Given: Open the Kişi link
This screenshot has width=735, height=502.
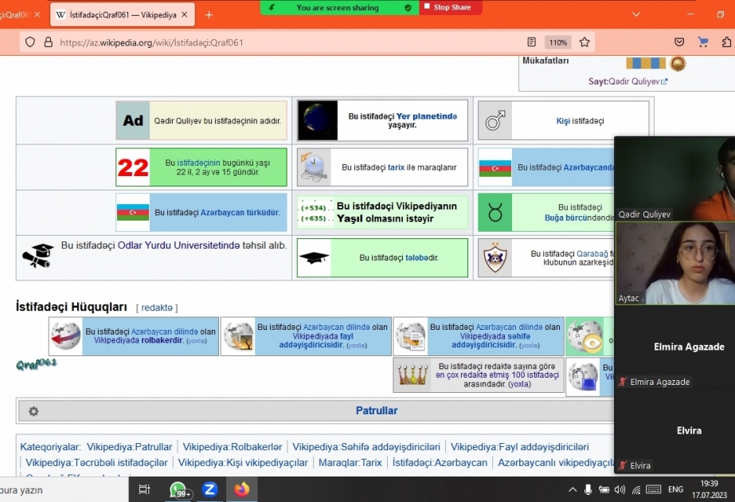Looking at the screenshot, I should pyautogui.click(x=563, y=120).
